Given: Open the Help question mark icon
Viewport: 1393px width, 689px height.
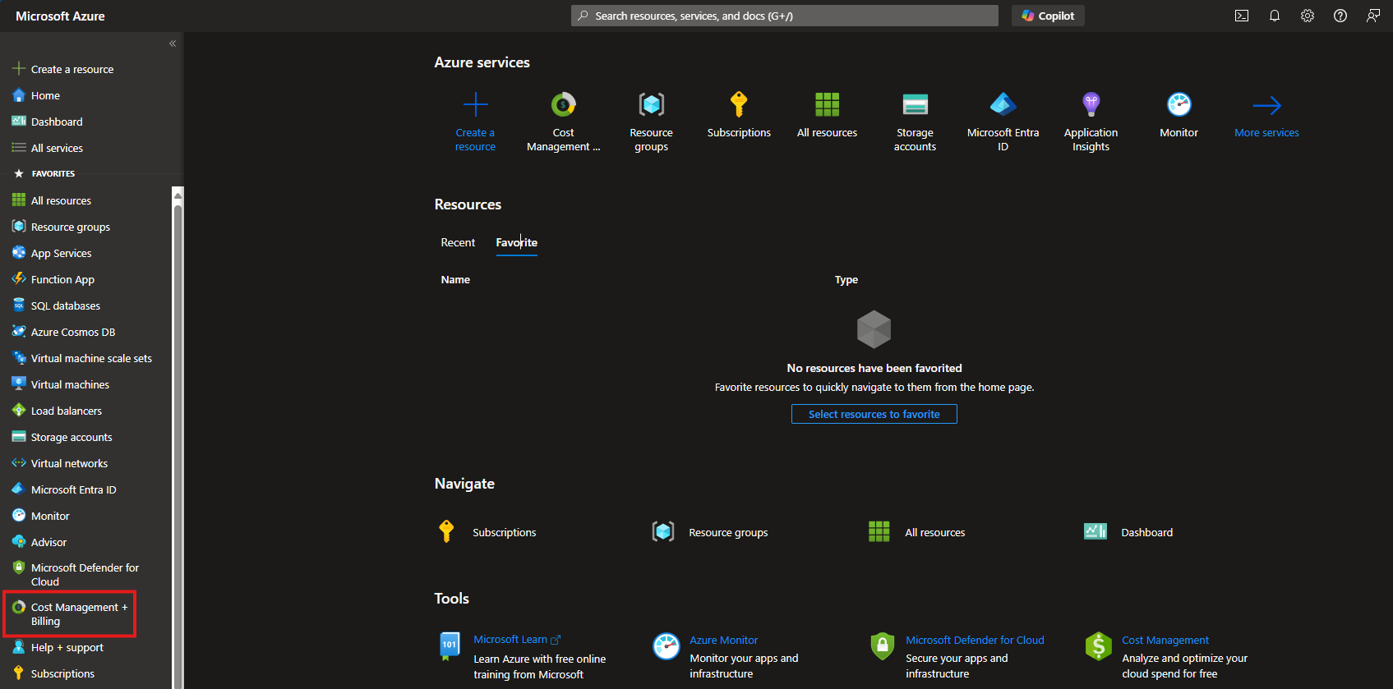Looking at the screenshot, I should click(x=1340, y=16).
